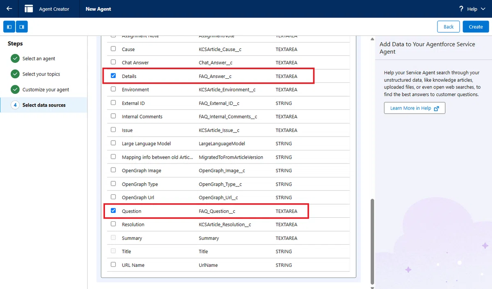Image resolution: width=492 pixels, height=289 pixels.
Task: Check the Environment field checkbox
Action: coord(114,89)
